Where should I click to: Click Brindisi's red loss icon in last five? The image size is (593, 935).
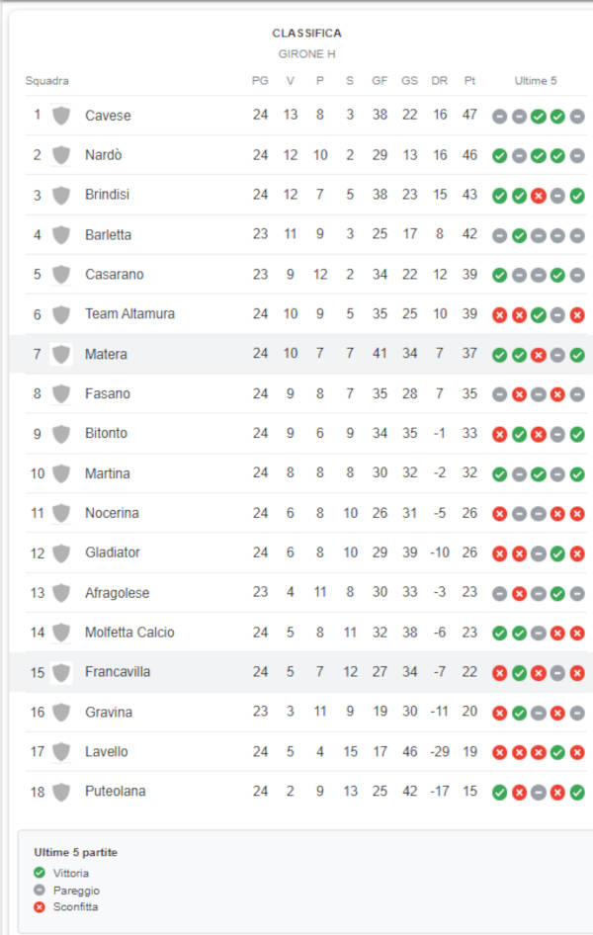[x=539, y=196]
